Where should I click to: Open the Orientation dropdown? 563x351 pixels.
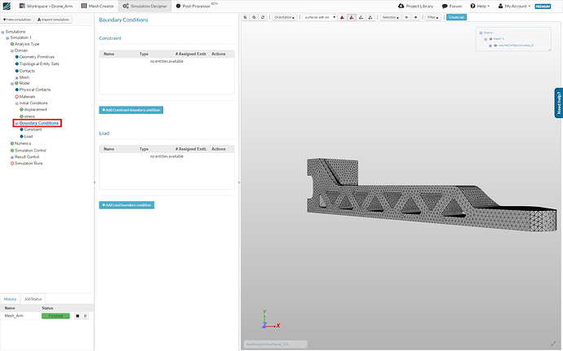285,16
